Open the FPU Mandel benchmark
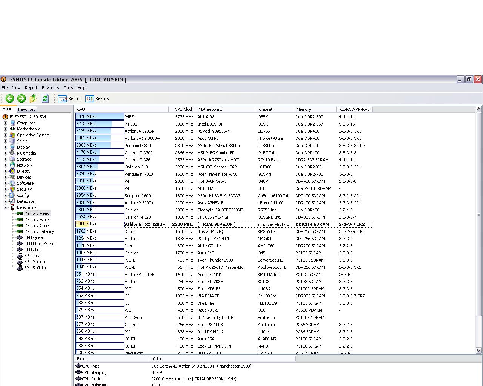 tap(35, 262)
